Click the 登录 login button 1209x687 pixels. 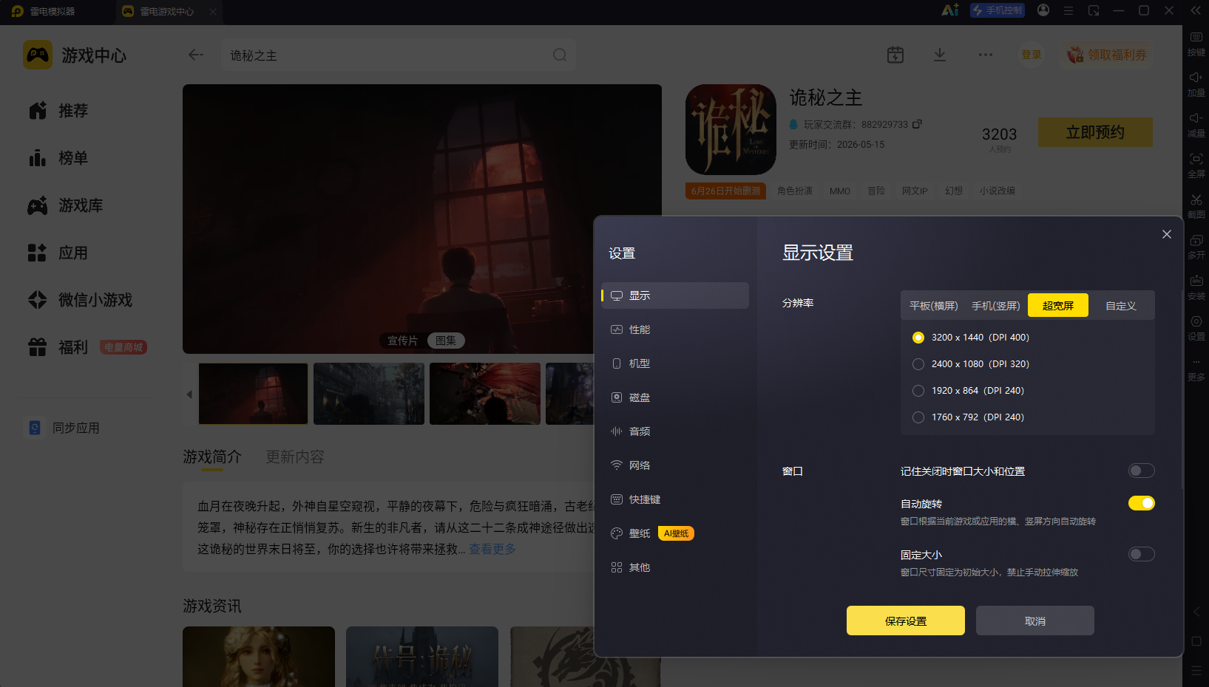point(1032,55)
